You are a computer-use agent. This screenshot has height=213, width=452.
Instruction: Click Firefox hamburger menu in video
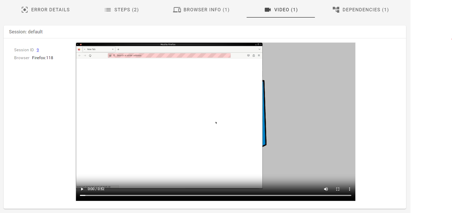(x=259, y=55)
